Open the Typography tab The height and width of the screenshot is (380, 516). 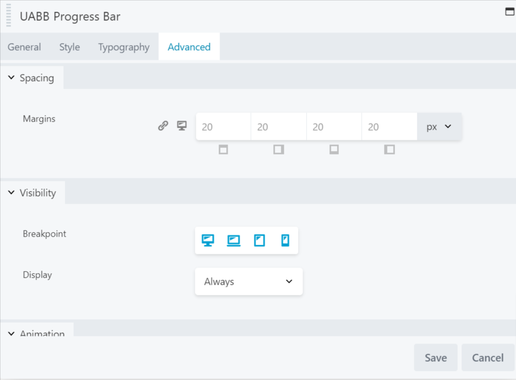point(124,47)
